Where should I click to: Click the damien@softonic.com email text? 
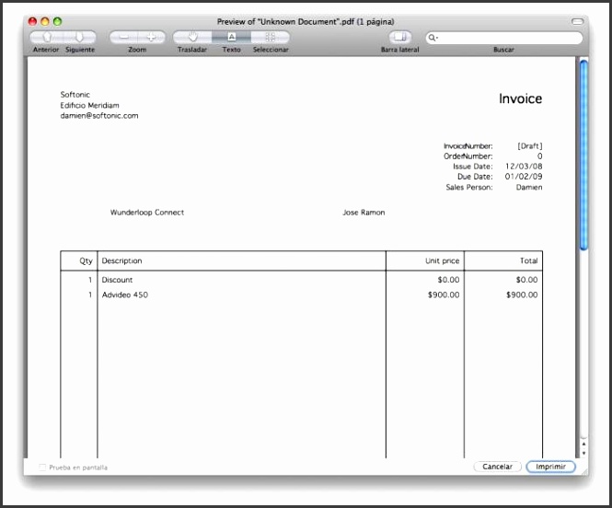(x=99, y=116)
